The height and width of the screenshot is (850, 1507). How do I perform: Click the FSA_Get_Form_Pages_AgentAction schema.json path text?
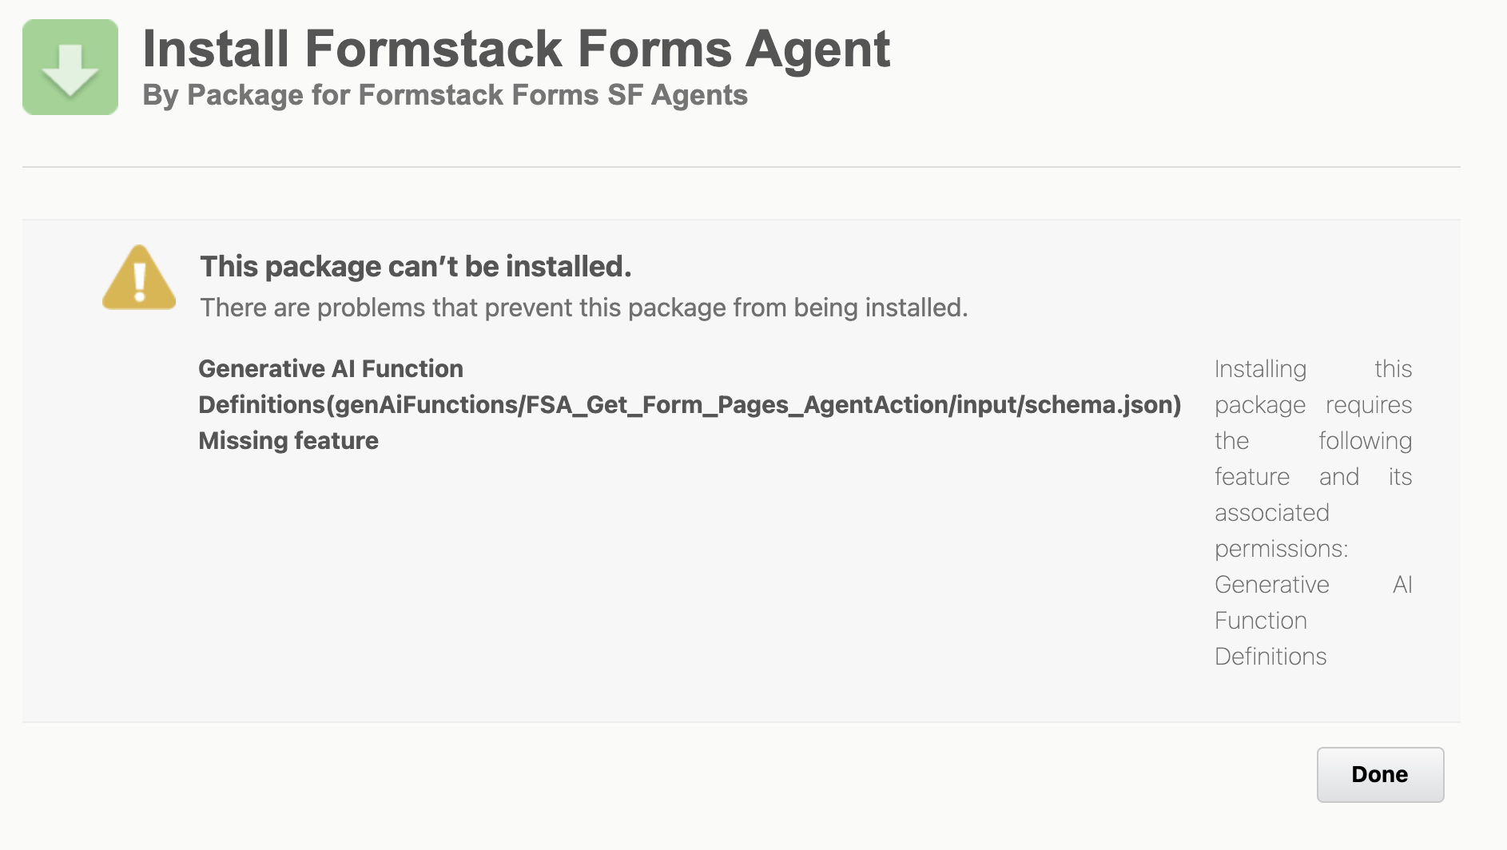click(689, 405)
